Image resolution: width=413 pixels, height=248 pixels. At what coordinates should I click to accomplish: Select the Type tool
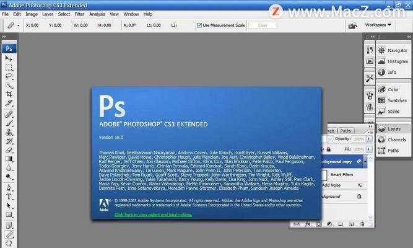(x=9, y=197)
